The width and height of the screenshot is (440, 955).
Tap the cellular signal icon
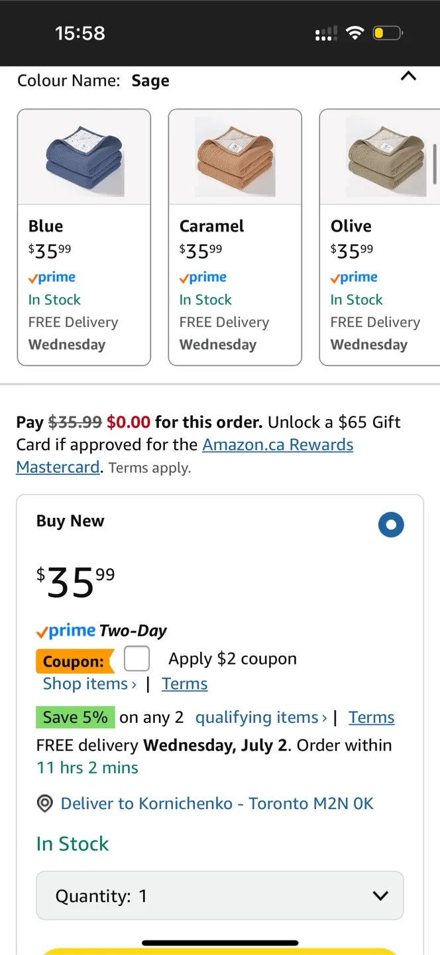325,33
